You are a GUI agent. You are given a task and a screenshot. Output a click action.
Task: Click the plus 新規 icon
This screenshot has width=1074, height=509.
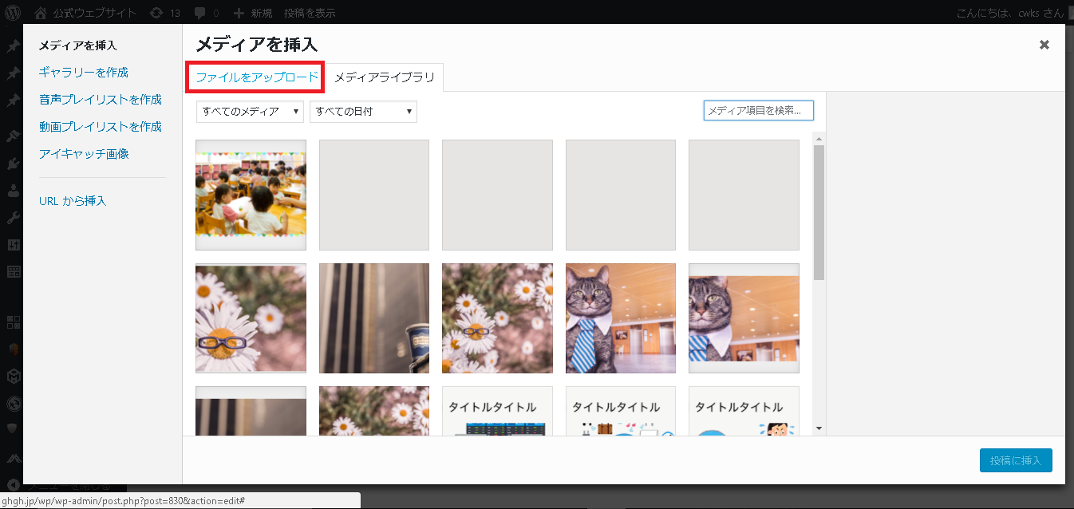pos(239,13)
